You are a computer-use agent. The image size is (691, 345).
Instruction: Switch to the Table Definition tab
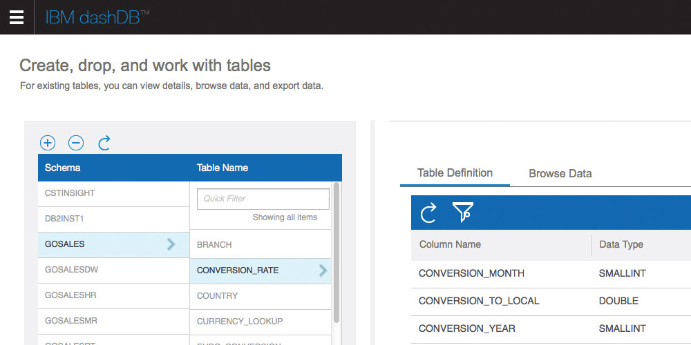pos(455,173)
